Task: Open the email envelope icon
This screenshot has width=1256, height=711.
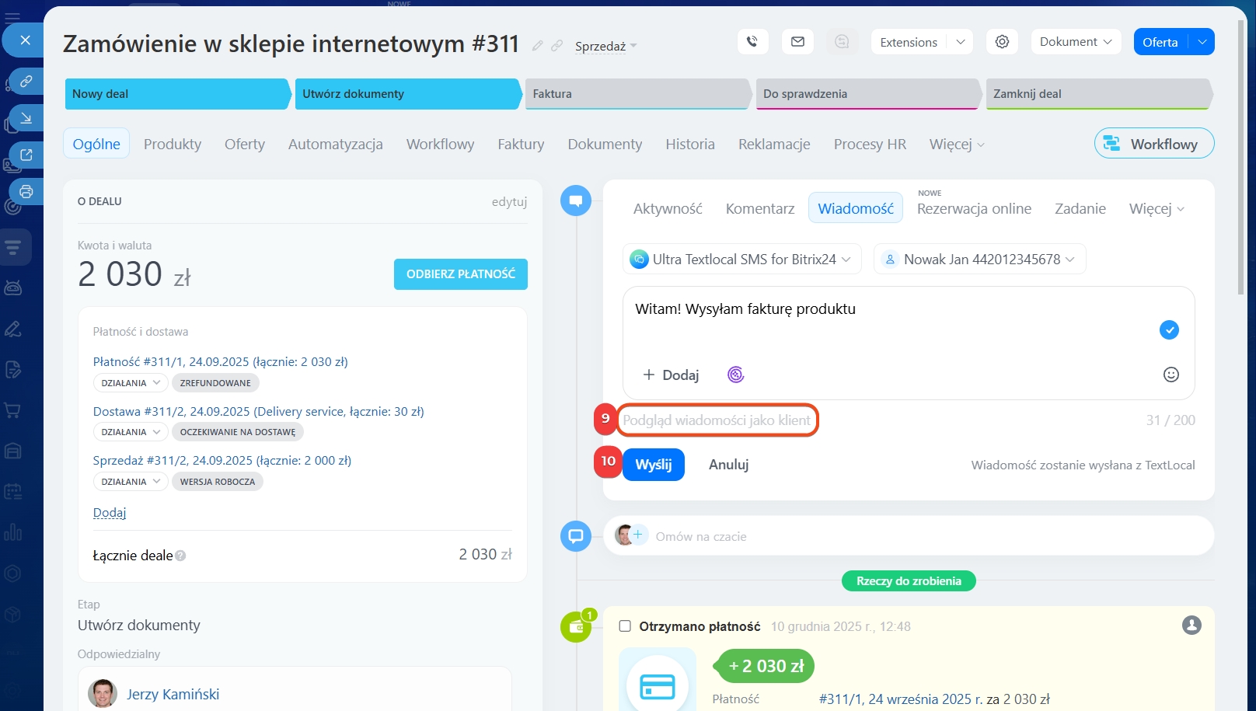Action: click(x=797, y=42)
